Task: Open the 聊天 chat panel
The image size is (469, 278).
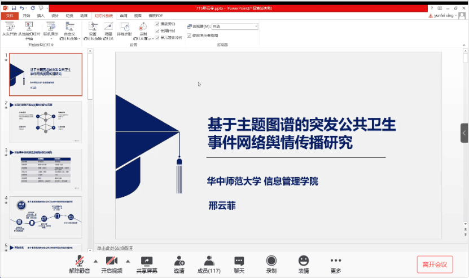Action: [x=239, y=261]
